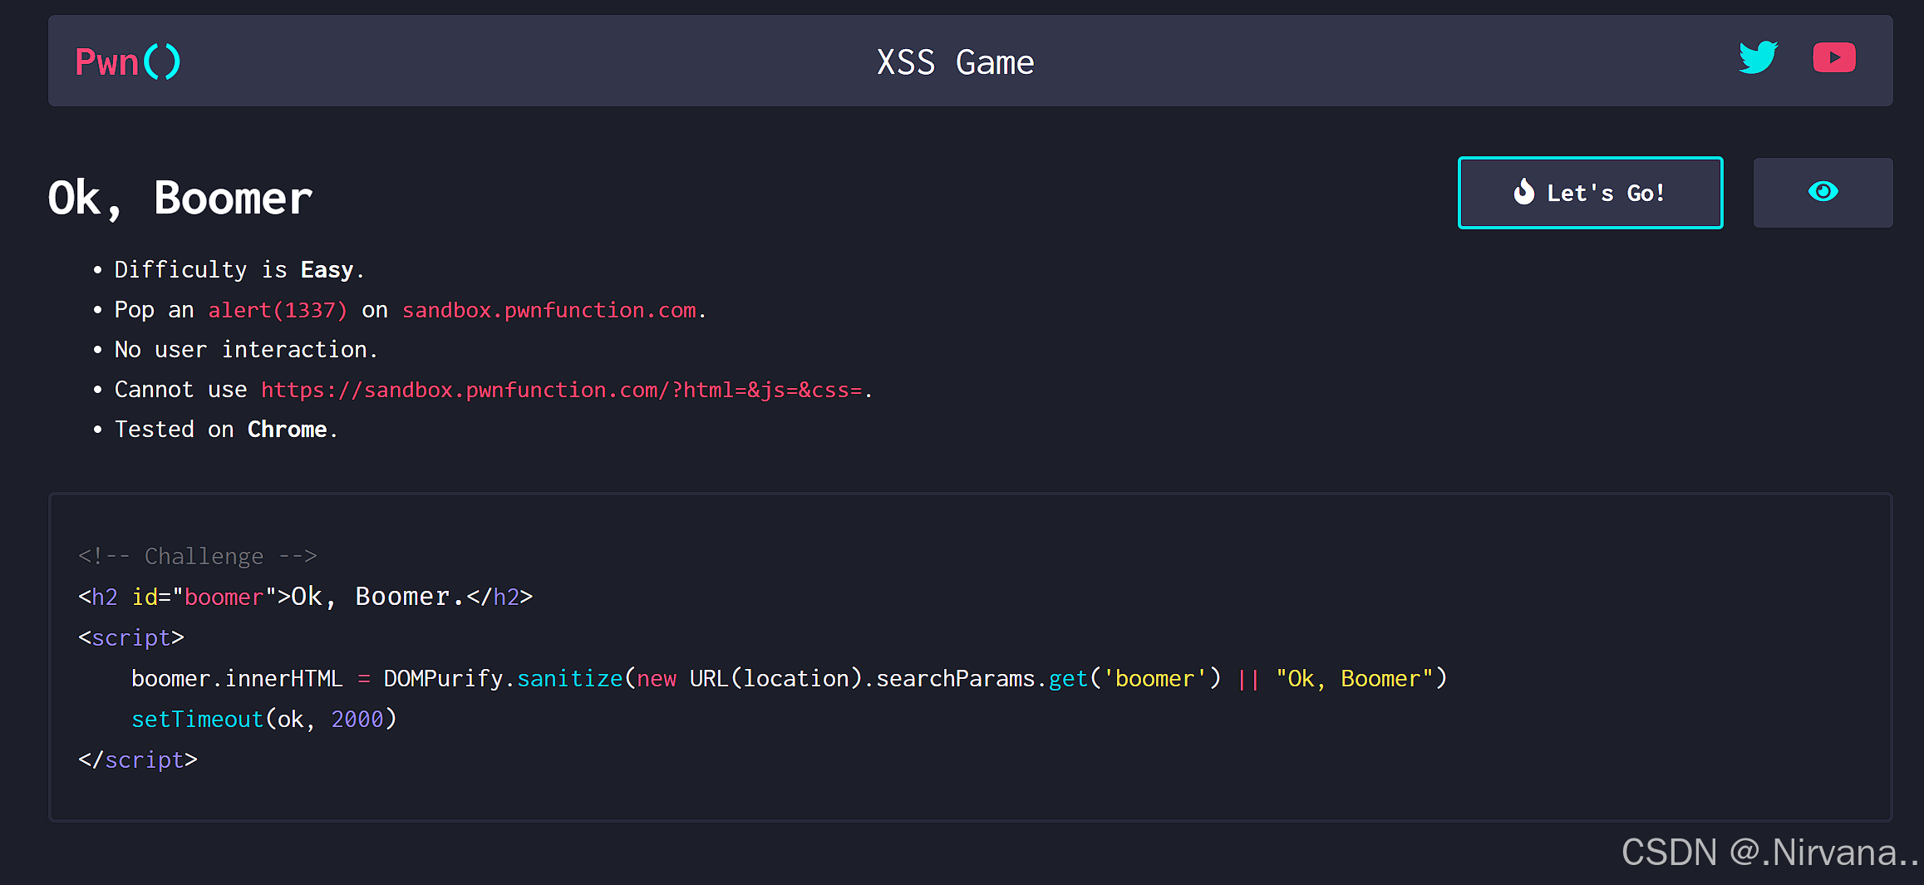Click the flame icon in Let's Go!

1523,192
